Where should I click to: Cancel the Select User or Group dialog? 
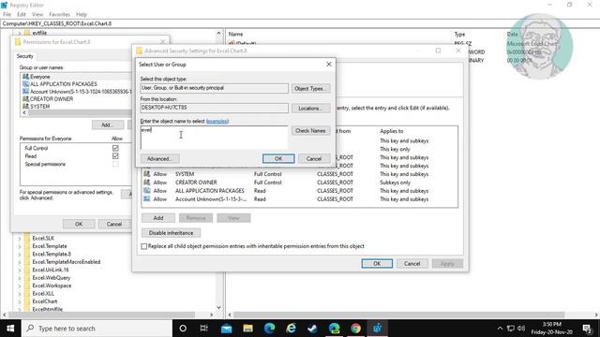click(314, 158)
